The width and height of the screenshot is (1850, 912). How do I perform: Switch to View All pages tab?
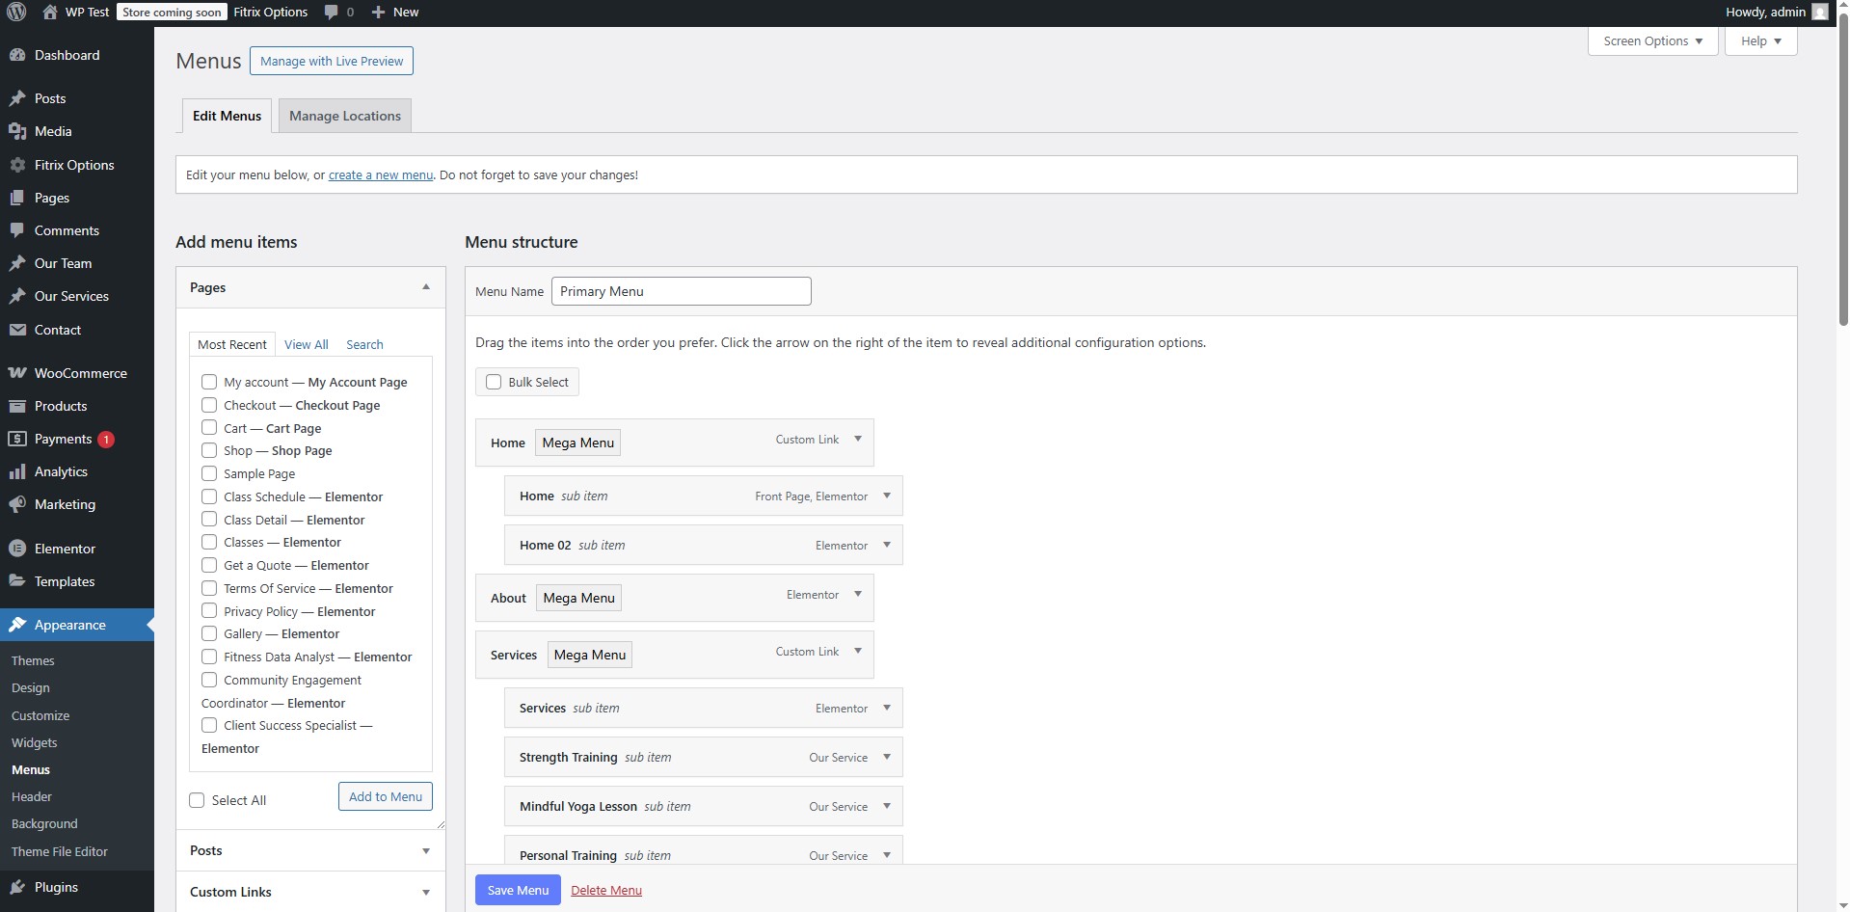306,345
